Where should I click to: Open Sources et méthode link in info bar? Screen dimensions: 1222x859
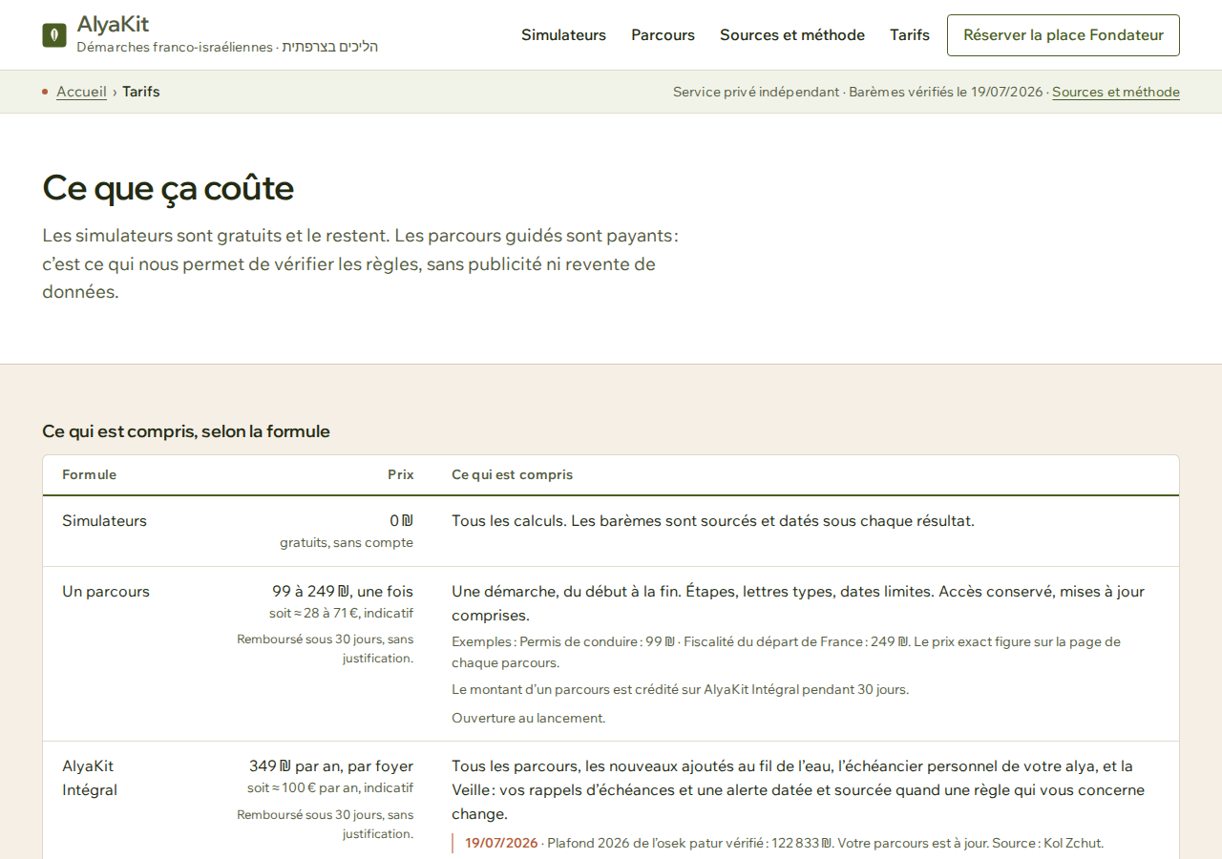(x=1116, y=92)
